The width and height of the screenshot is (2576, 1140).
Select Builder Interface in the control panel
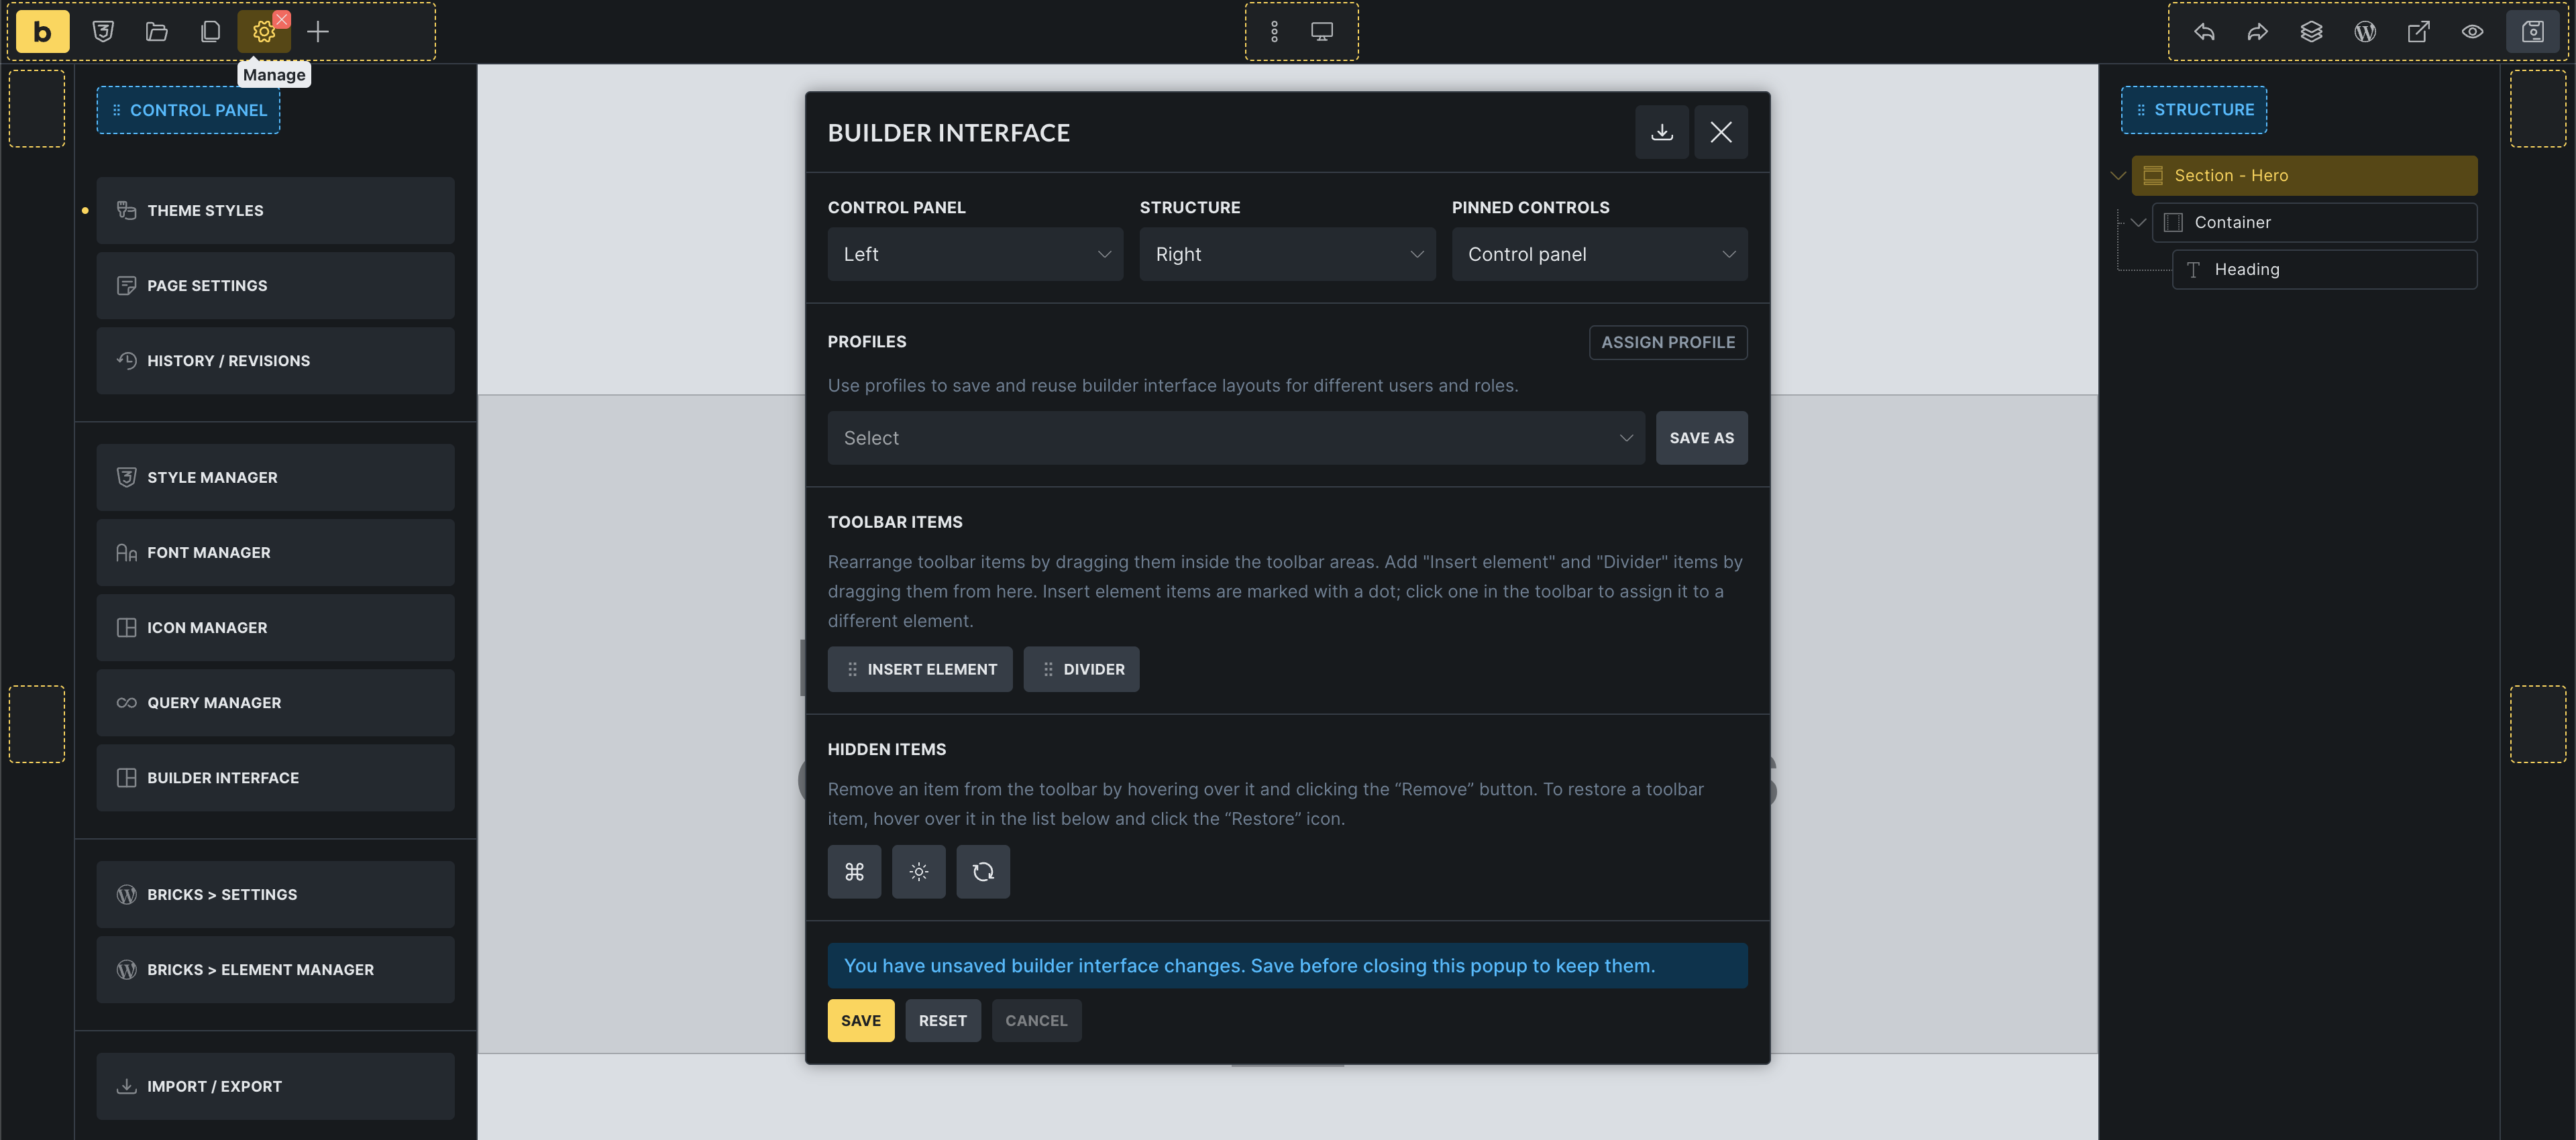click(x=275, y=777)
